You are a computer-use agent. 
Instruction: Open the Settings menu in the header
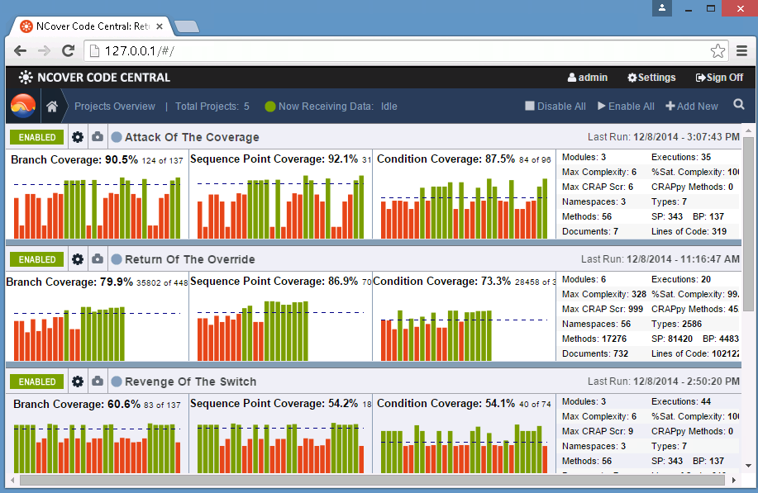tap(651, 78)
